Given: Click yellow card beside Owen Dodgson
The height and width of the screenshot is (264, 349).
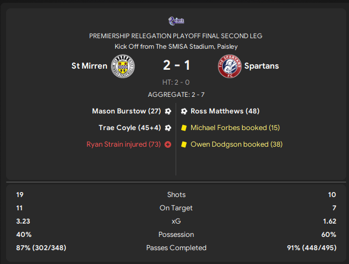Looking at the screenshot, I should click(x=184, y=144).
